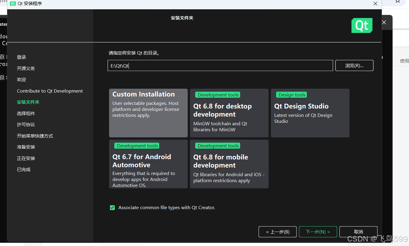Click Development tools tag on Qt 6.8 desktop
The image size is (409, 246).
[x=218, y=95]
